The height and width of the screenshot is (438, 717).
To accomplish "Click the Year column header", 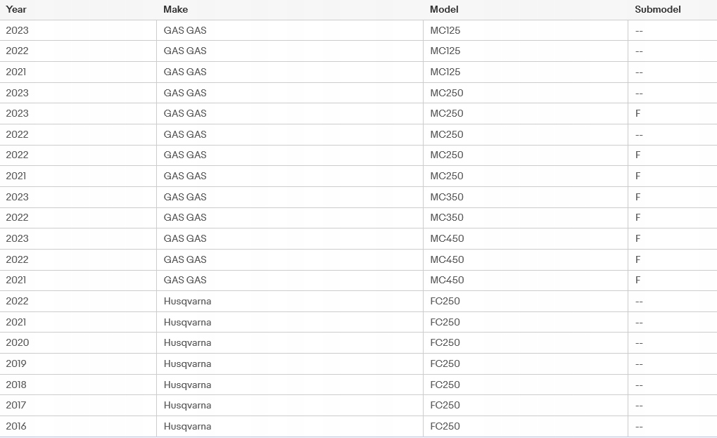I will pos(16,10).
